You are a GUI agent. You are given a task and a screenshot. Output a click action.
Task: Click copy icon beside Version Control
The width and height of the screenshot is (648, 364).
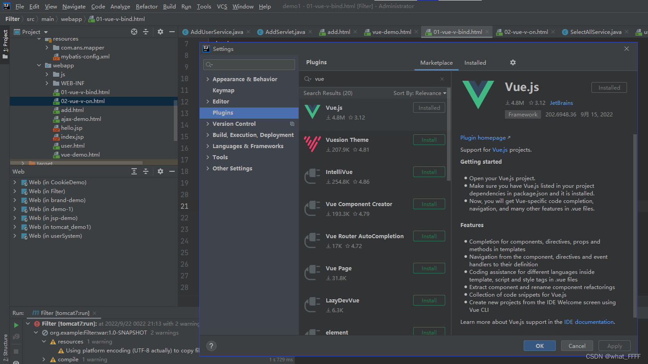pyautogui.click(x=292, y=124)
